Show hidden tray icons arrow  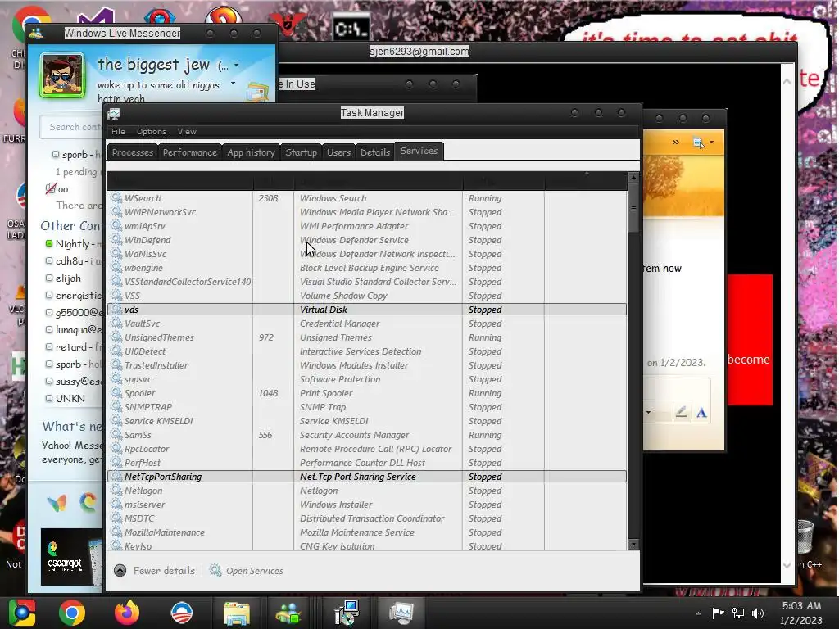coord(698,613)
